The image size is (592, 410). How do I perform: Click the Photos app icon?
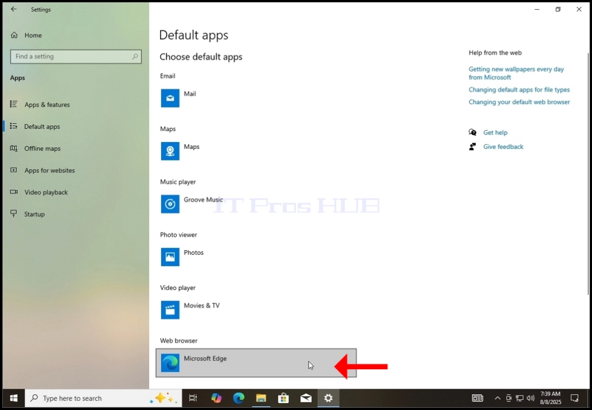point(170,257)
